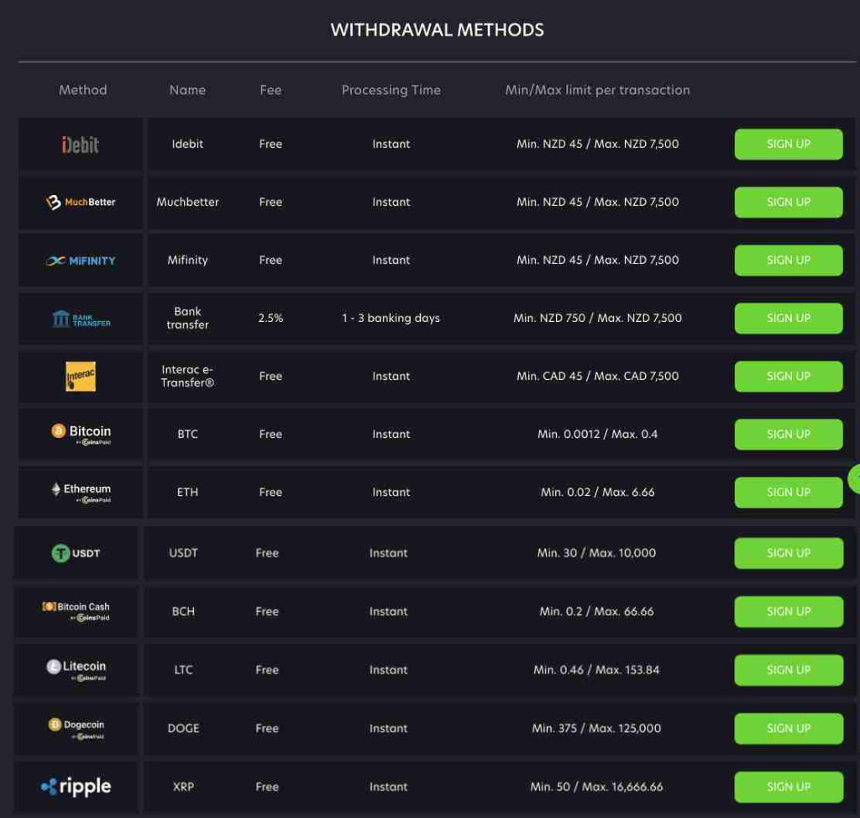Viewport: 860px width, 818px height.
Task: Sign up for Bank transfer withdrawals
Action: (788, 318)
